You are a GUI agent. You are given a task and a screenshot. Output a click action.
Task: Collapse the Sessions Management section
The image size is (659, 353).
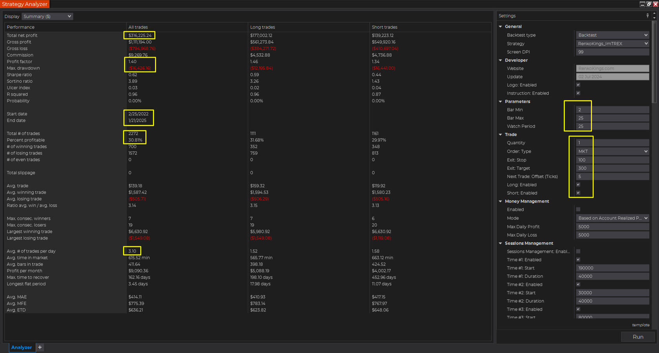[x=501, y=244]
